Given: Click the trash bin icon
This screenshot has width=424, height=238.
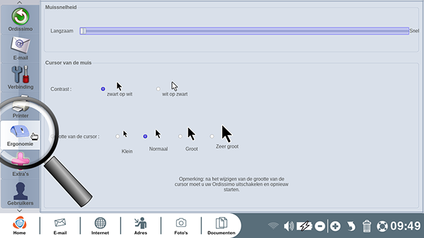Looking at the screenshot, I should [367, 226].
